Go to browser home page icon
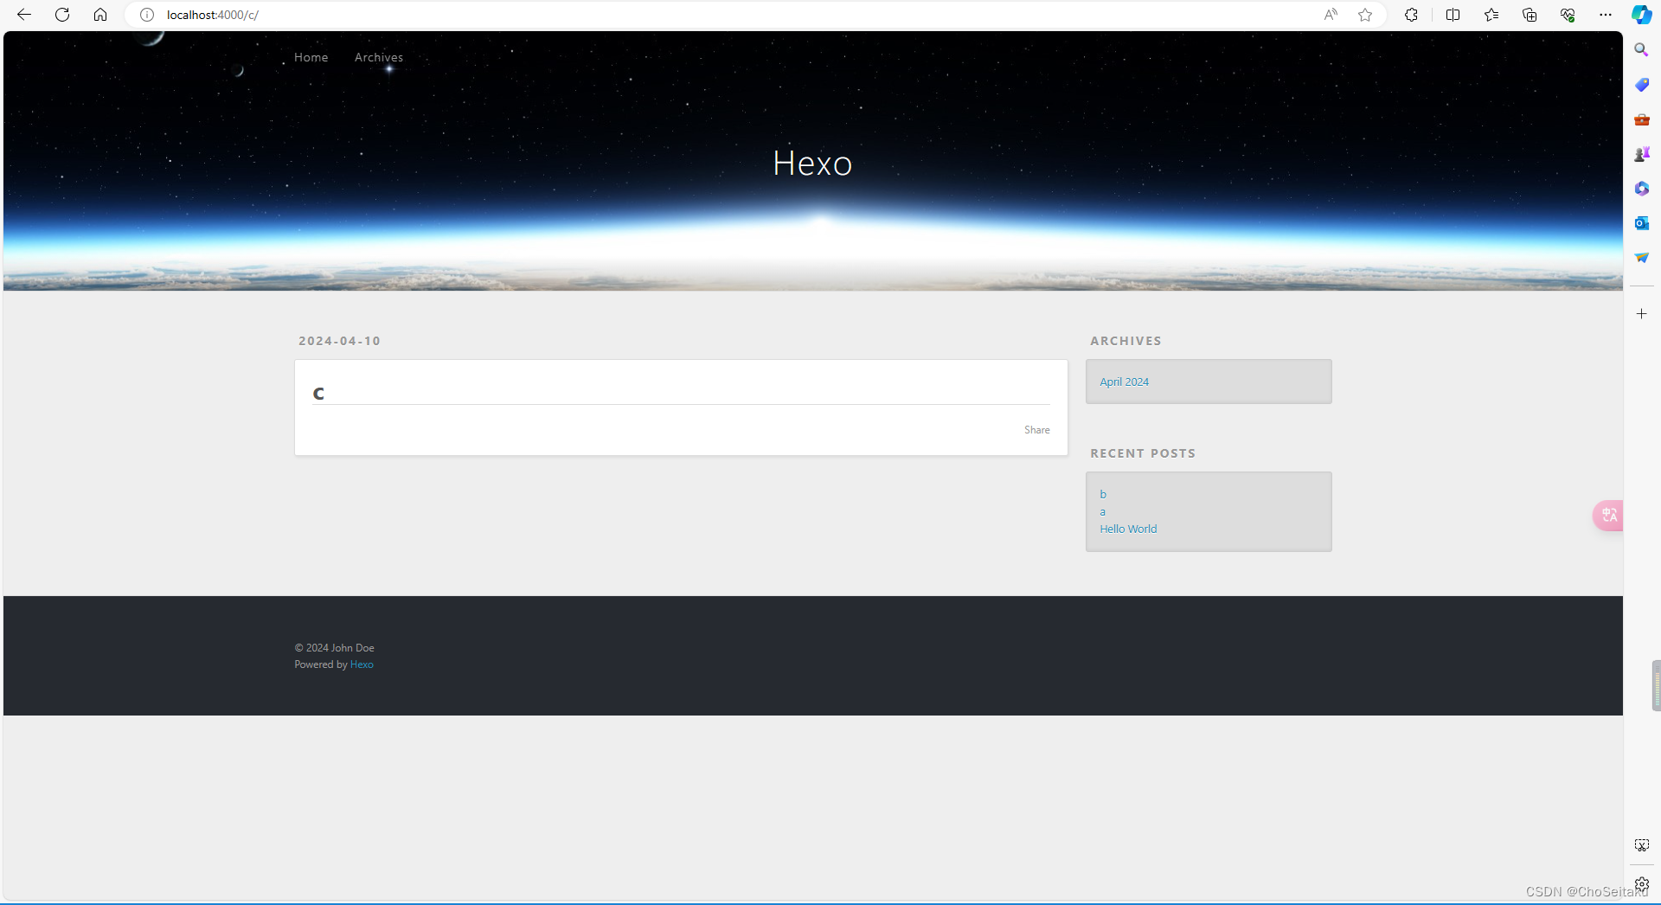Image resolution: width=1661 pixels, height=905 pixels. point(100,15)
